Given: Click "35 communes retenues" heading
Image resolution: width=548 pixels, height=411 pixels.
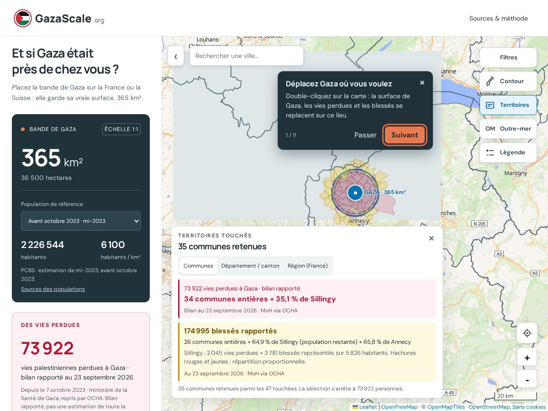Looking at the screenshot, I should tap(222, 247).
